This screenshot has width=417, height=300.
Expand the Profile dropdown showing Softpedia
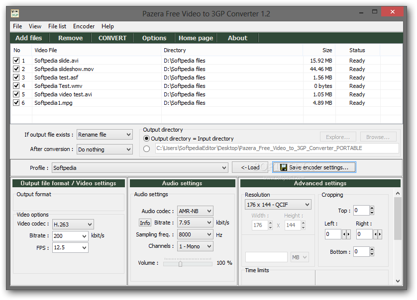tap(140, 168)
